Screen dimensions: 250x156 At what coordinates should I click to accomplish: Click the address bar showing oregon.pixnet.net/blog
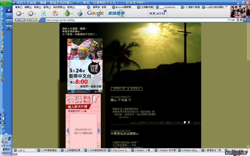pyautogui.click(x=136, y=20)
